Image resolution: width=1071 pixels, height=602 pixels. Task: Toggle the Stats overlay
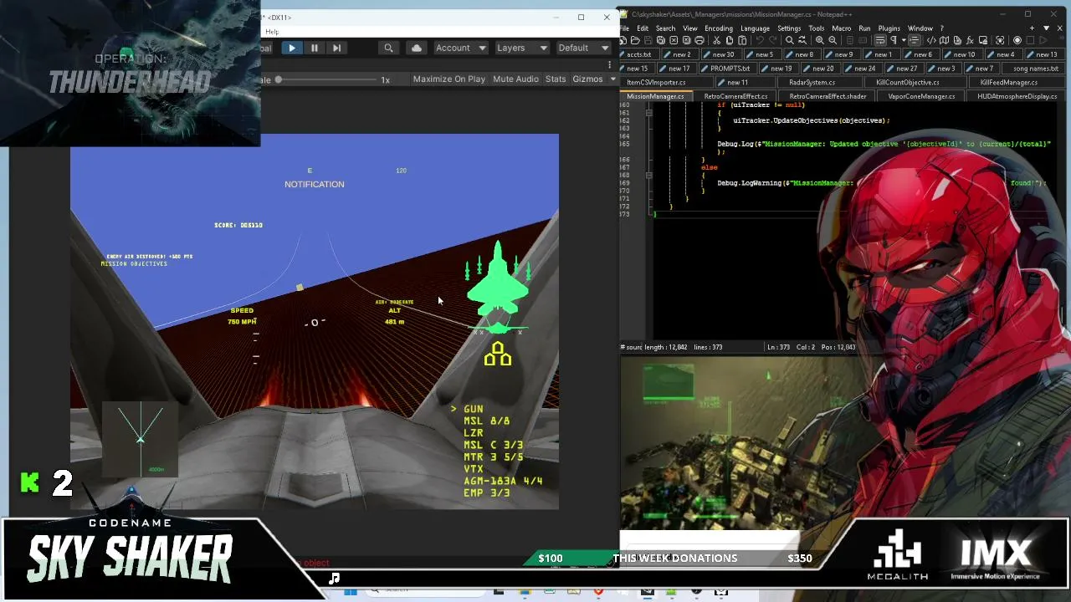click(556, 79)
